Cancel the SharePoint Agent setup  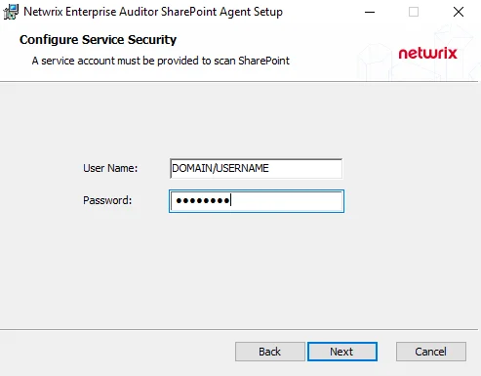tap(431, 352)
